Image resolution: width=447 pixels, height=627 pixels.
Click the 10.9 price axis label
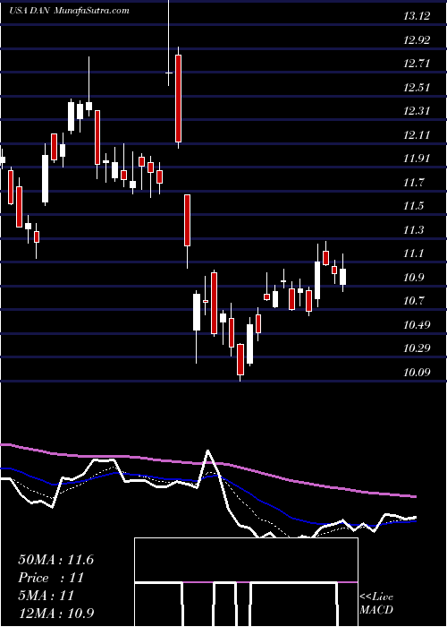pos(414,278)
